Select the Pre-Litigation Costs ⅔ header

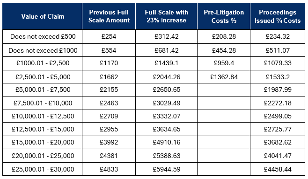pyautogui.click(x=224, y=16)
